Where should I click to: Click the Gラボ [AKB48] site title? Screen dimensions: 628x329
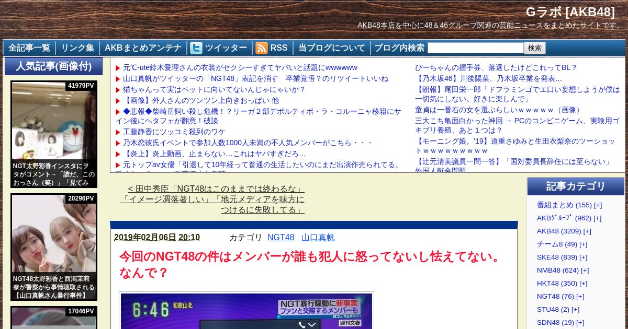tap(570, 12)
